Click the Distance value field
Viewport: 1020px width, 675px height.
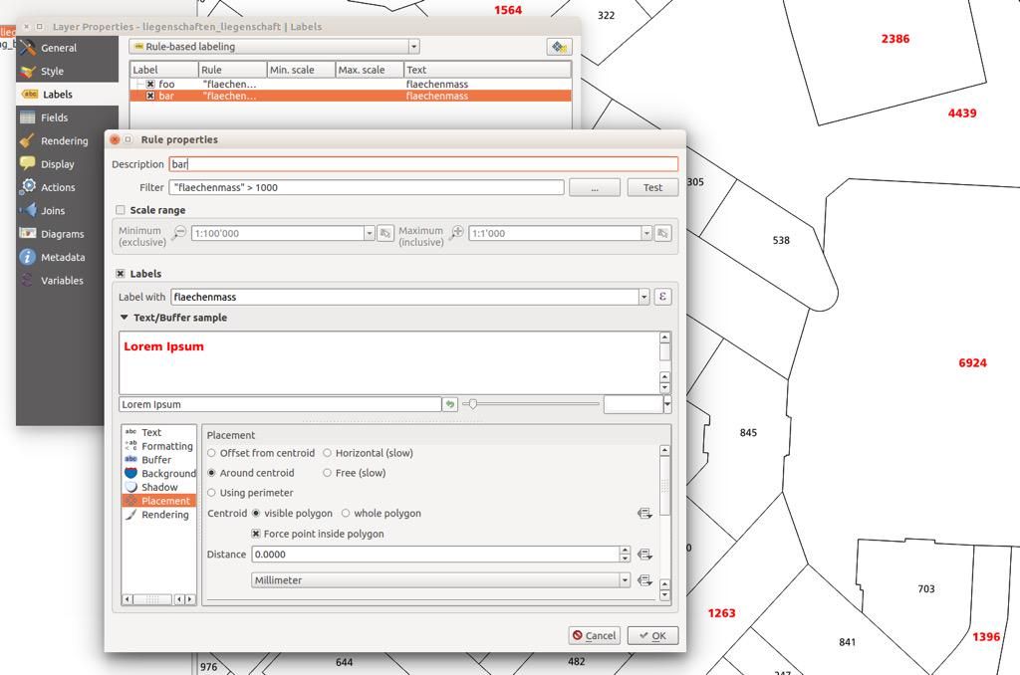[435, 555]
